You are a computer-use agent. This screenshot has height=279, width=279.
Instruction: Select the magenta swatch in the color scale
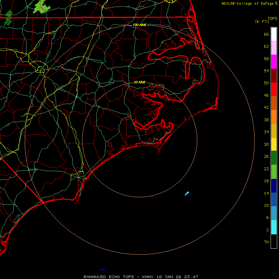click(274, 61)
